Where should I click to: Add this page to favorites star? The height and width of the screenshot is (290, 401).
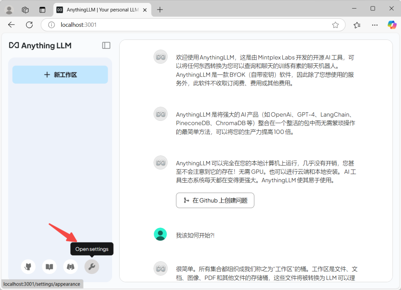click(x=335, y=25)
